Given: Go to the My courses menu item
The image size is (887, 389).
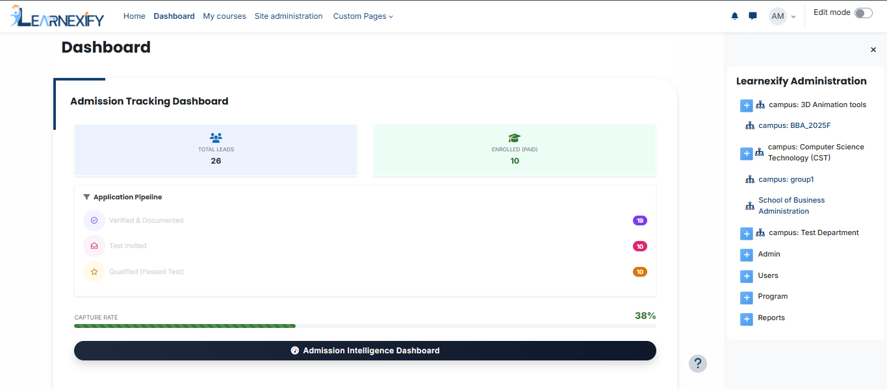Looking at the screenshot, I should click(x=224, y=16).
